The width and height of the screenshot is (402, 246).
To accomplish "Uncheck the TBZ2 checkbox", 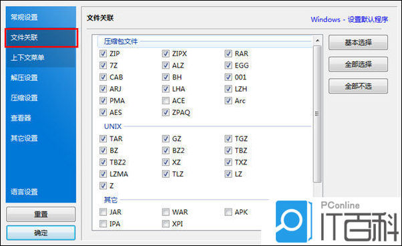I will pos(103,162).
